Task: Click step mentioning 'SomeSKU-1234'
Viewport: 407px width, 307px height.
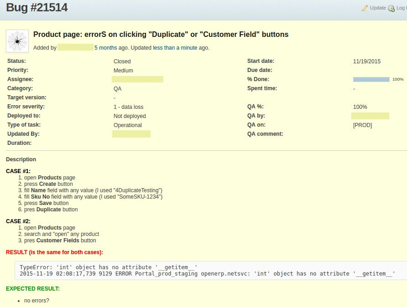Action: pos(94,197)
